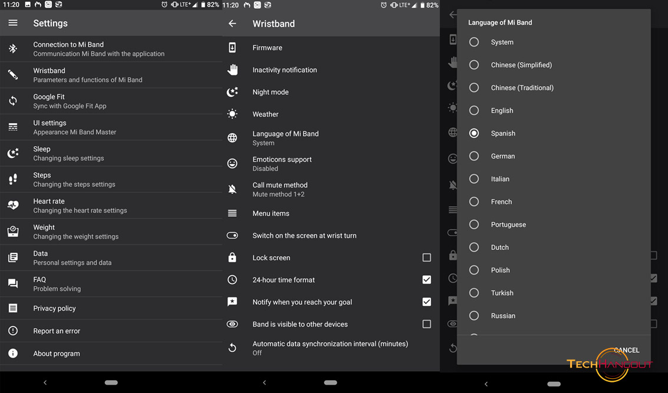Tap the Heart rate icon
Screen dimensions: 668x393
(x=13, y=205)
